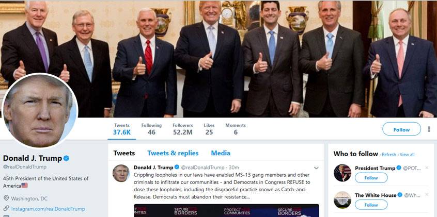This screenshot has height=217, width=437.
Task: Open the 52.2M Followers list
Action: 182,129
